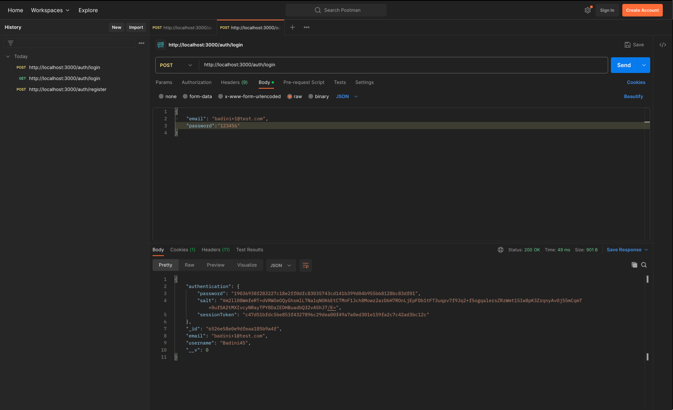Select none body type radio
The width and height of the screenshot is (673, 410).
(x=161, y=97)
